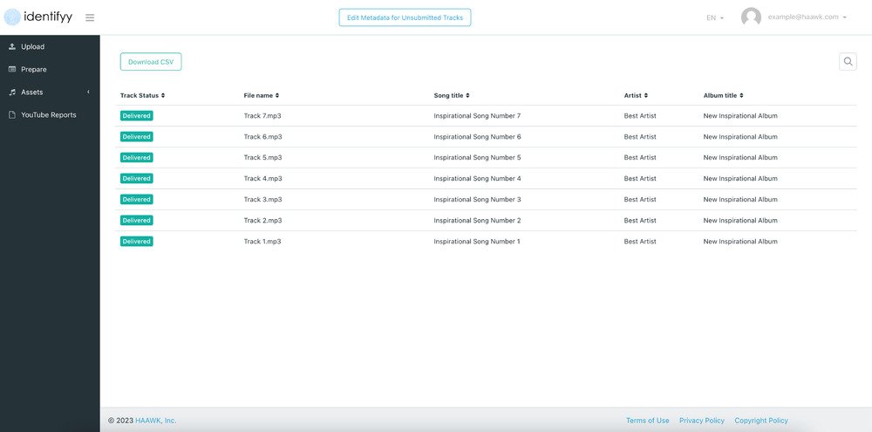Click the Assets music note icon
872x432 pixels.
click(12, 93)
